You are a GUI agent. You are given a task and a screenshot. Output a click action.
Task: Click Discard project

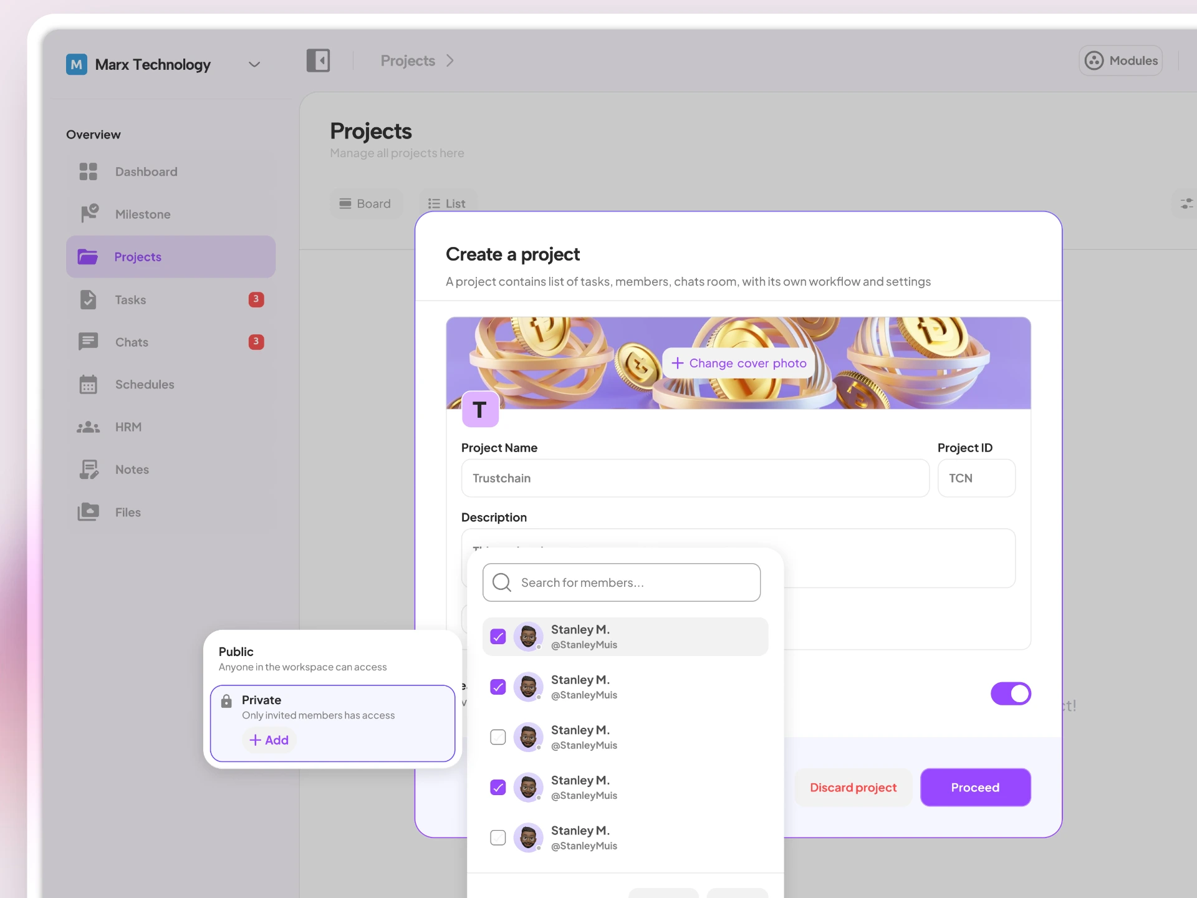point(853,788)
